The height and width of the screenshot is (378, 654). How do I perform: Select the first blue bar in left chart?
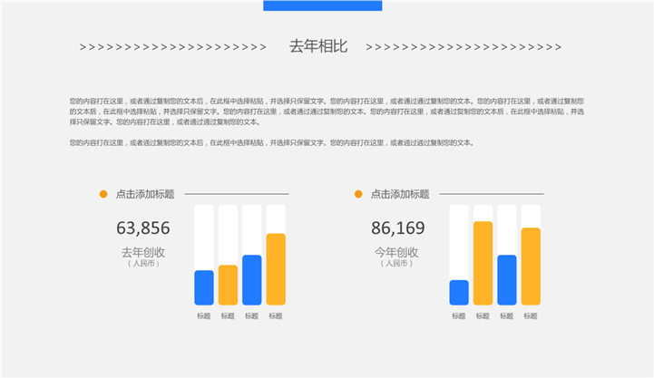[204, 287]
